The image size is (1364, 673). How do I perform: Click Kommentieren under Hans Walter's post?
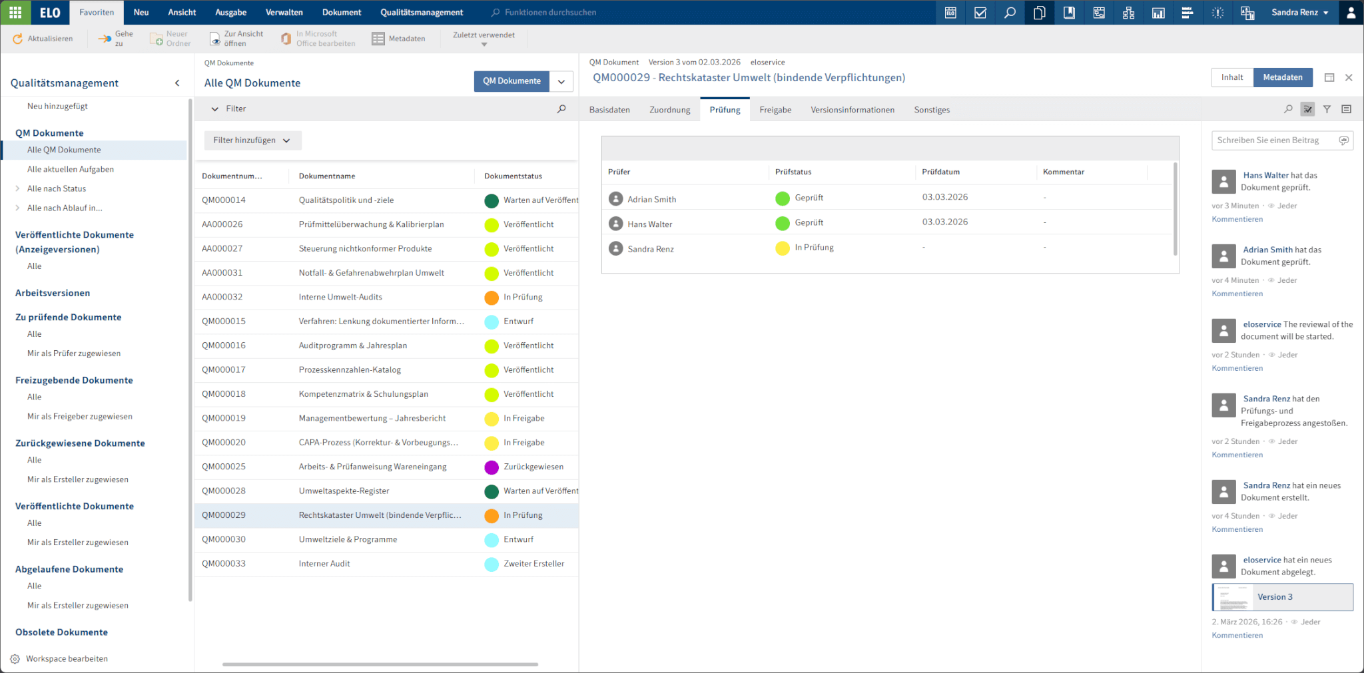point(1237,219)
